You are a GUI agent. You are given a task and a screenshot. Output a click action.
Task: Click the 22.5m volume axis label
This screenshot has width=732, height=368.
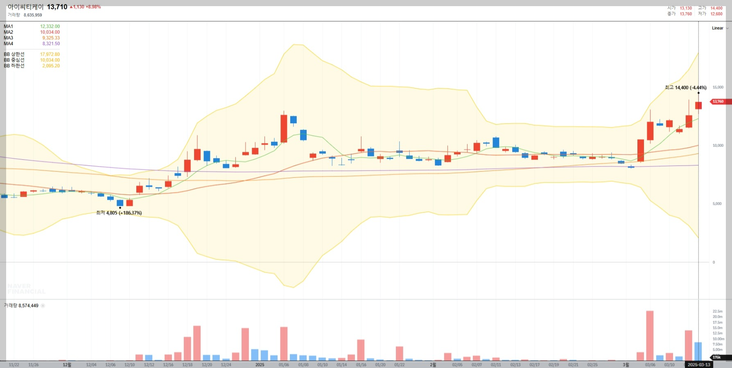tap(717, 312)
